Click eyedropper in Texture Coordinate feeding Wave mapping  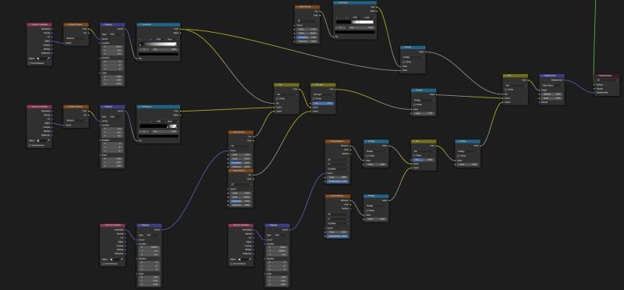tap(122, 259)
